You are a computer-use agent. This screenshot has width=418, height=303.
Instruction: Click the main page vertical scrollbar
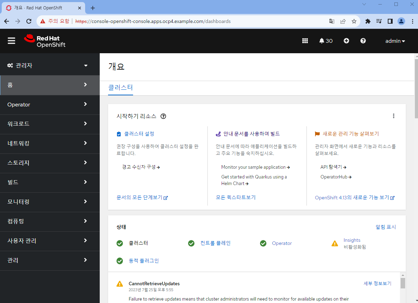coord(416,89)
